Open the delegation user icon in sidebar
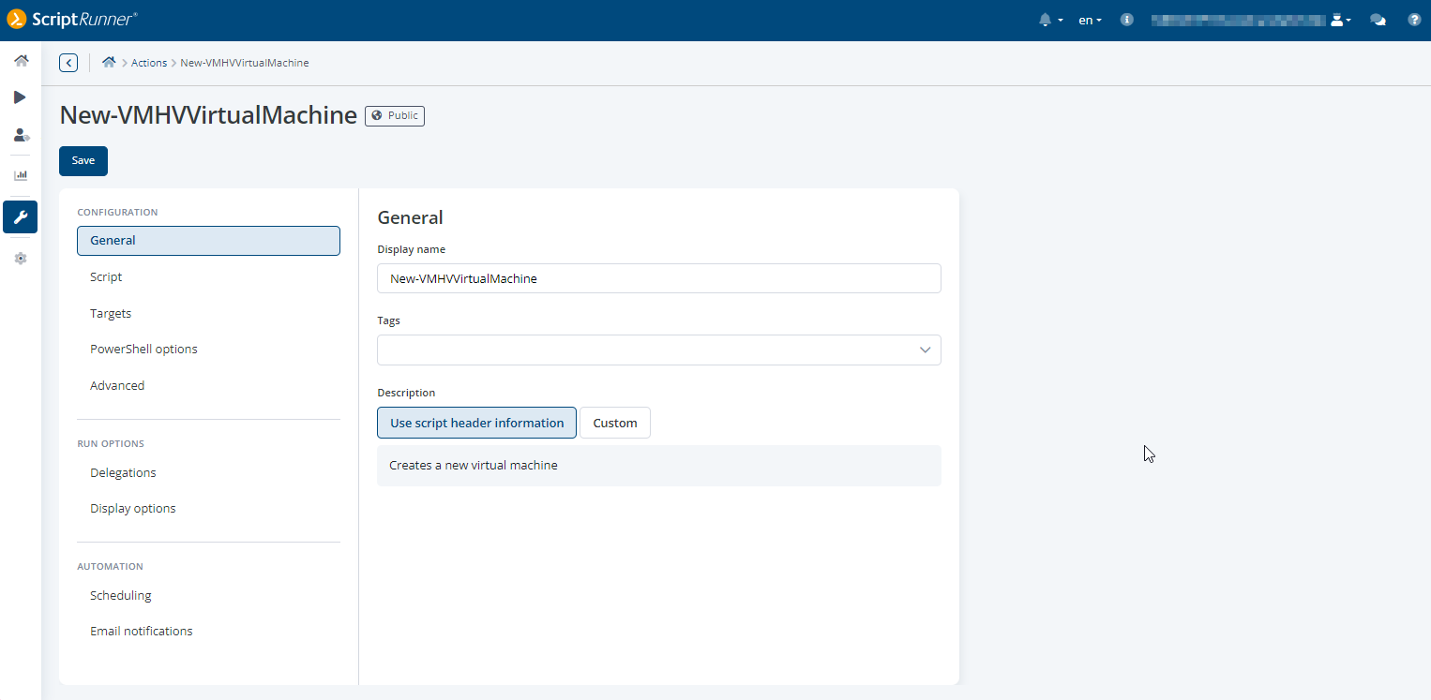Image resolution: width=1431 pixels, height=700 pixels. (x=21, y=135)
